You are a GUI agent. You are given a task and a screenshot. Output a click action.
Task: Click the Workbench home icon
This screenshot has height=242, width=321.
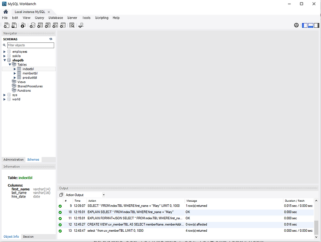tap(6, 12)
